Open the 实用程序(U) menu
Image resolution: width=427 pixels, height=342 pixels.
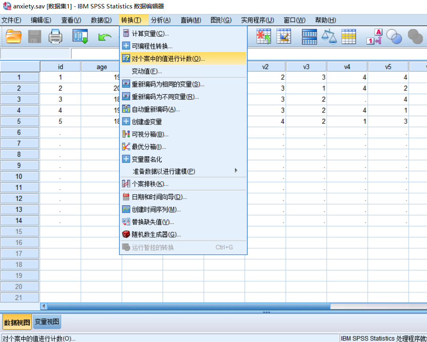[257, 20]
